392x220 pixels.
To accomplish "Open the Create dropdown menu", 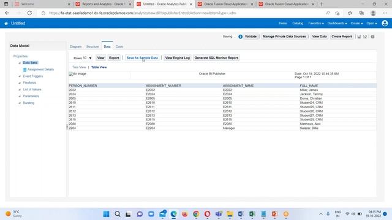I will [x=356, y=23].
